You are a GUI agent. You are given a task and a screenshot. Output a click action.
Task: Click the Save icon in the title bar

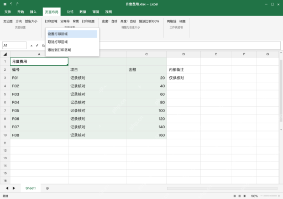5,4
